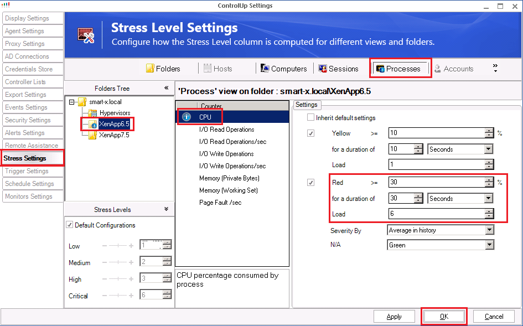
Task: Click the info icon beside CPU counter
Action: click(x=187, y=117)
